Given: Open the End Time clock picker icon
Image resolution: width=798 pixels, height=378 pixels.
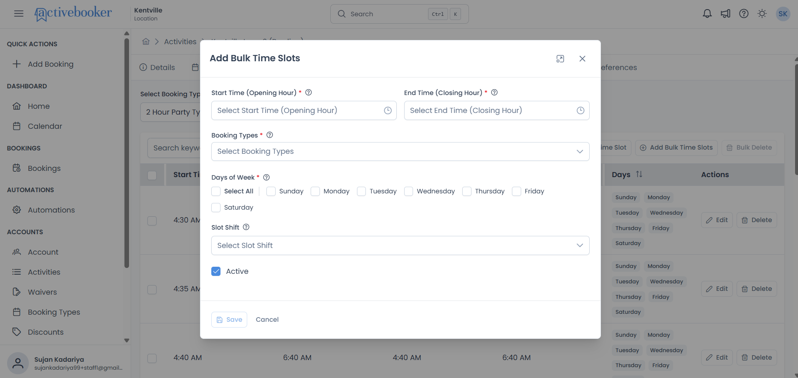Looking at the screenshot, I should [580, 110].
